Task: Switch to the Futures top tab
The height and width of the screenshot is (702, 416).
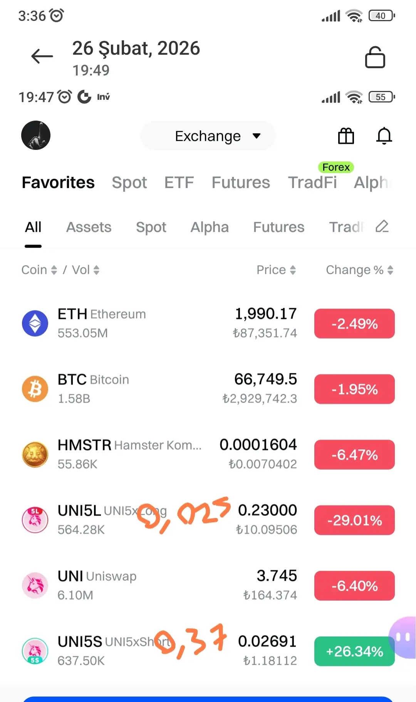Action: [241, 182]
